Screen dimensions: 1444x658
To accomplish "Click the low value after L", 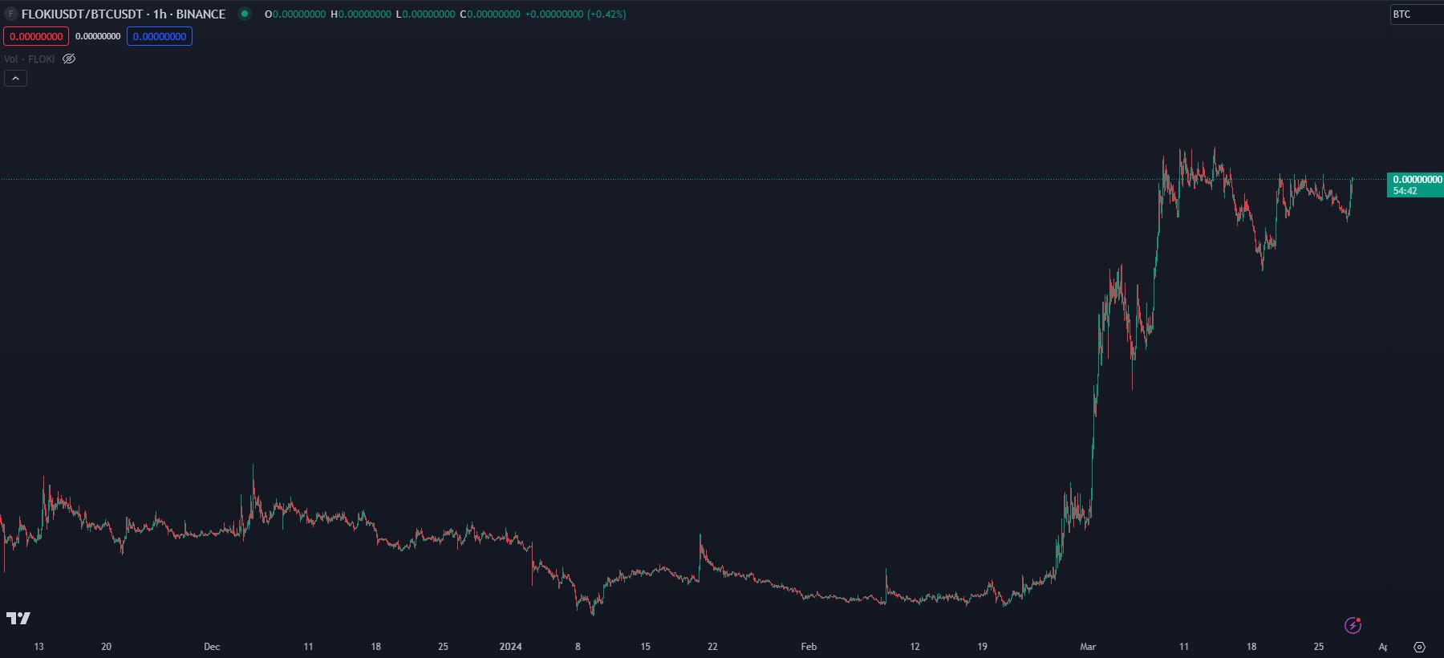I will (x=428, y=14).
